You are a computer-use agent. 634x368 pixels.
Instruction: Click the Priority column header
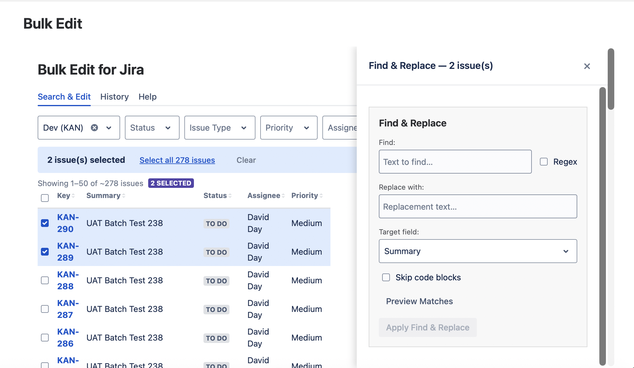tap(305, 196)
